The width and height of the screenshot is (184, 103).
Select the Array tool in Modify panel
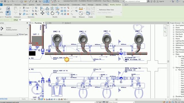pyautogui.click(x=62, y=11)
